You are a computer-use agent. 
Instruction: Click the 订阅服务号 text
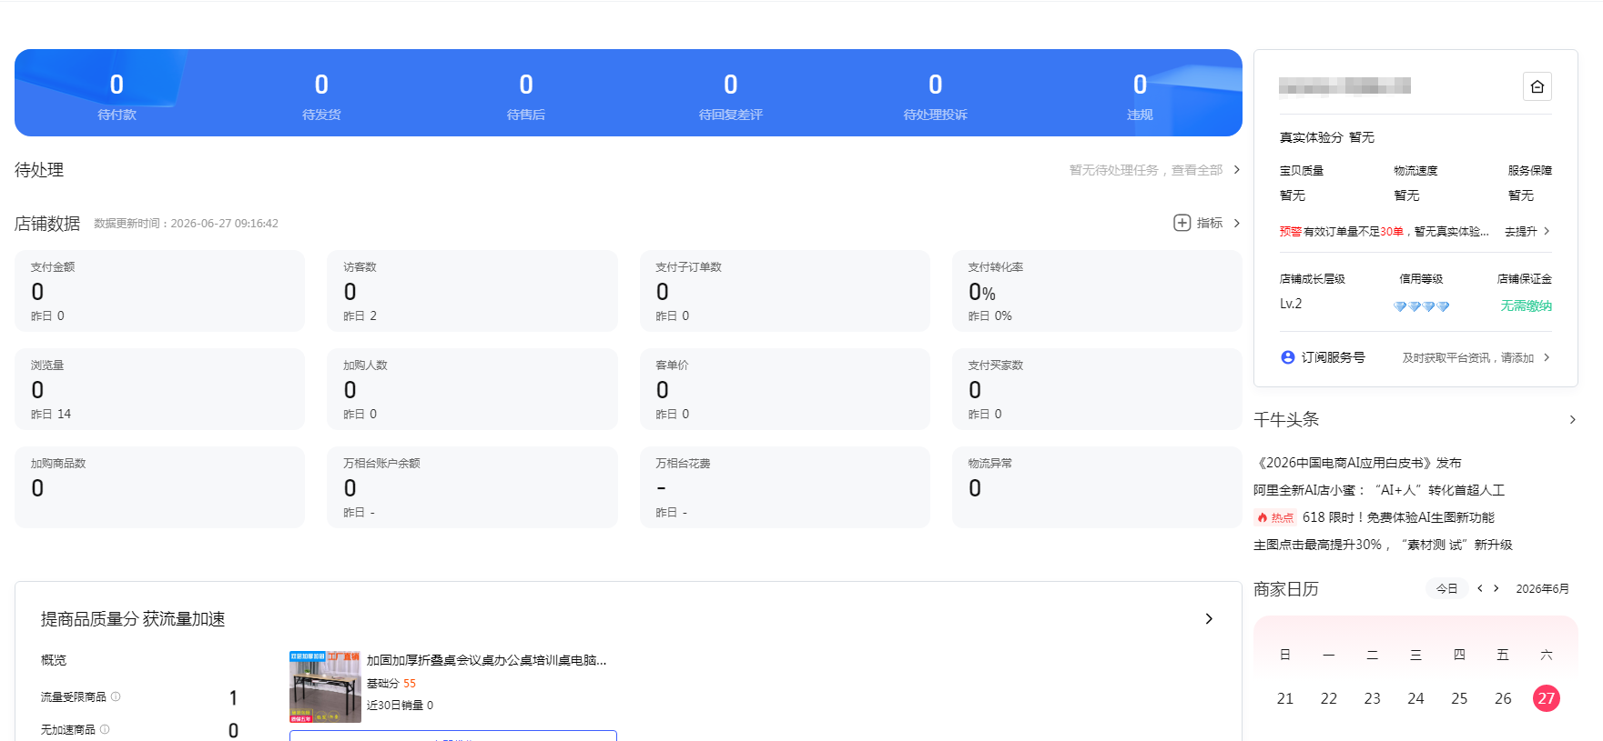click(x=1333, y=357)
